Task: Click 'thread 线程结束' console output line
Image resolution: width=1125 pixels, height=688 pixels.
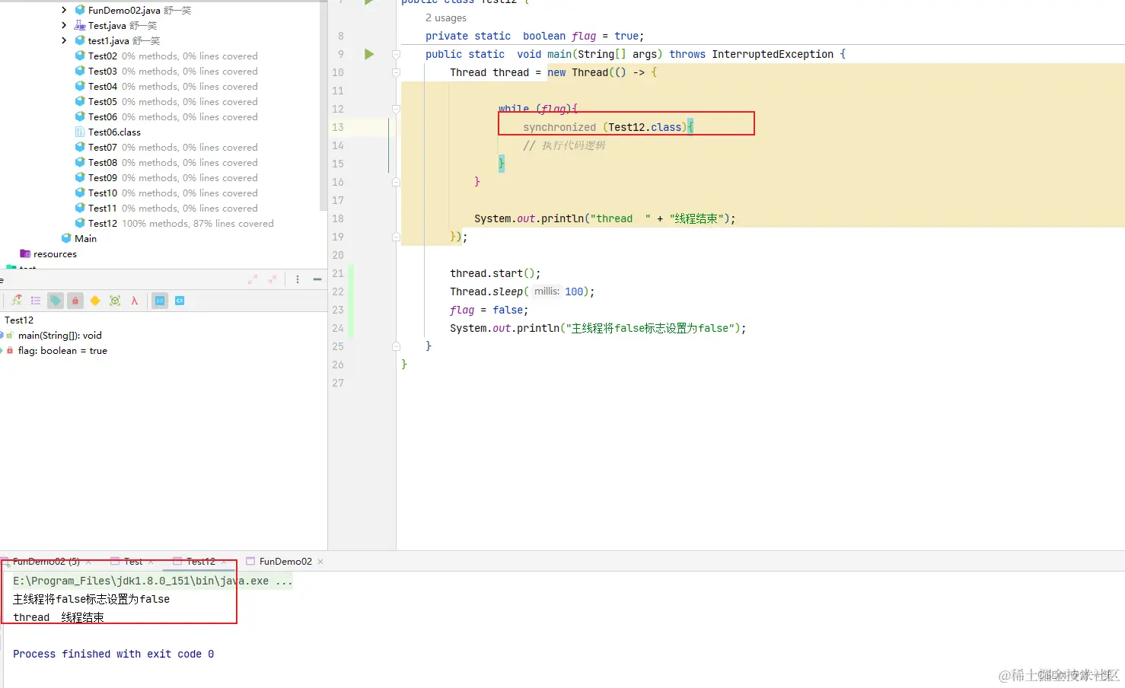Action: click(x=58, y=617)
